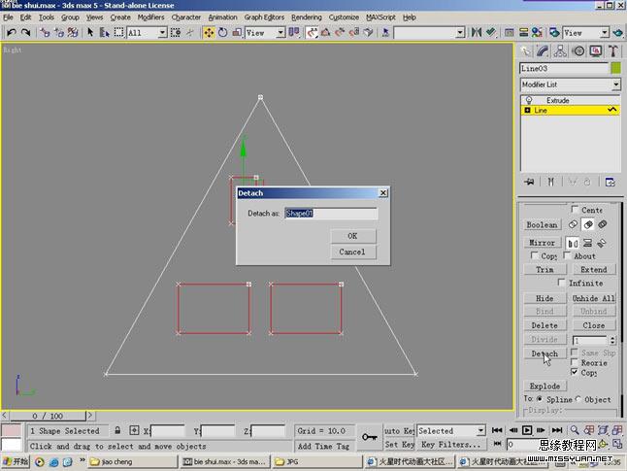
Task: Click Go to Start playback button
Action: click(497, 430)
